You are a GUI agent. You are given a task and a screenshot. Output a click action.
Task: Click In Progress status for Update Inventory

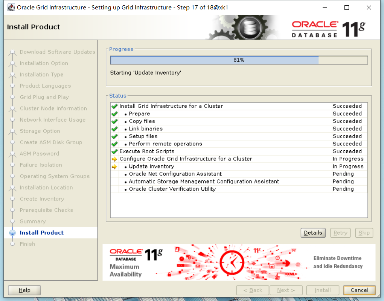pyautogui.click(x=348, y=167)
